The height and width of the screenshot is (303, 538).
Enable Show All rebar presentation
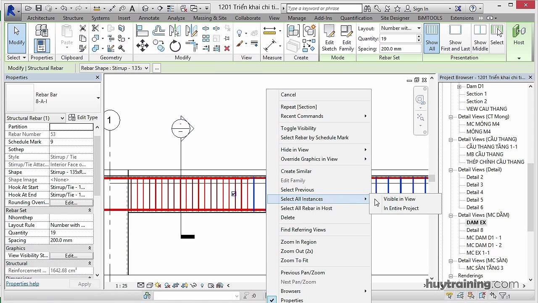point(432,38)
